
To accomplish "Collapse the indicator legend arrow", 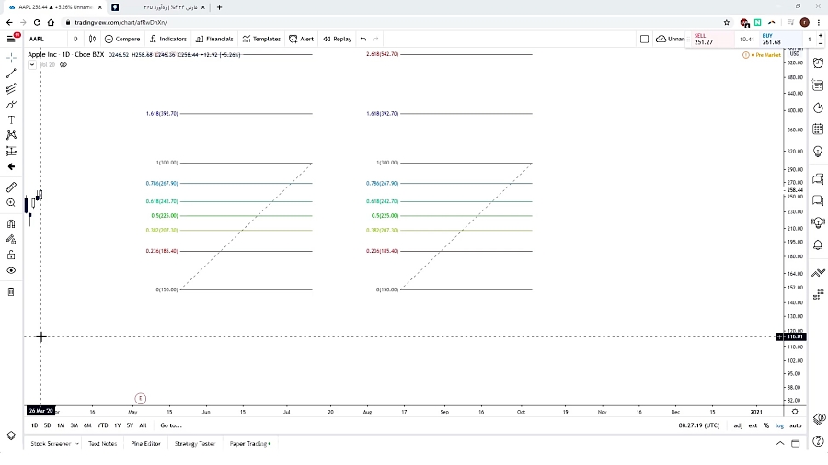I will click(x=31, y=64).
